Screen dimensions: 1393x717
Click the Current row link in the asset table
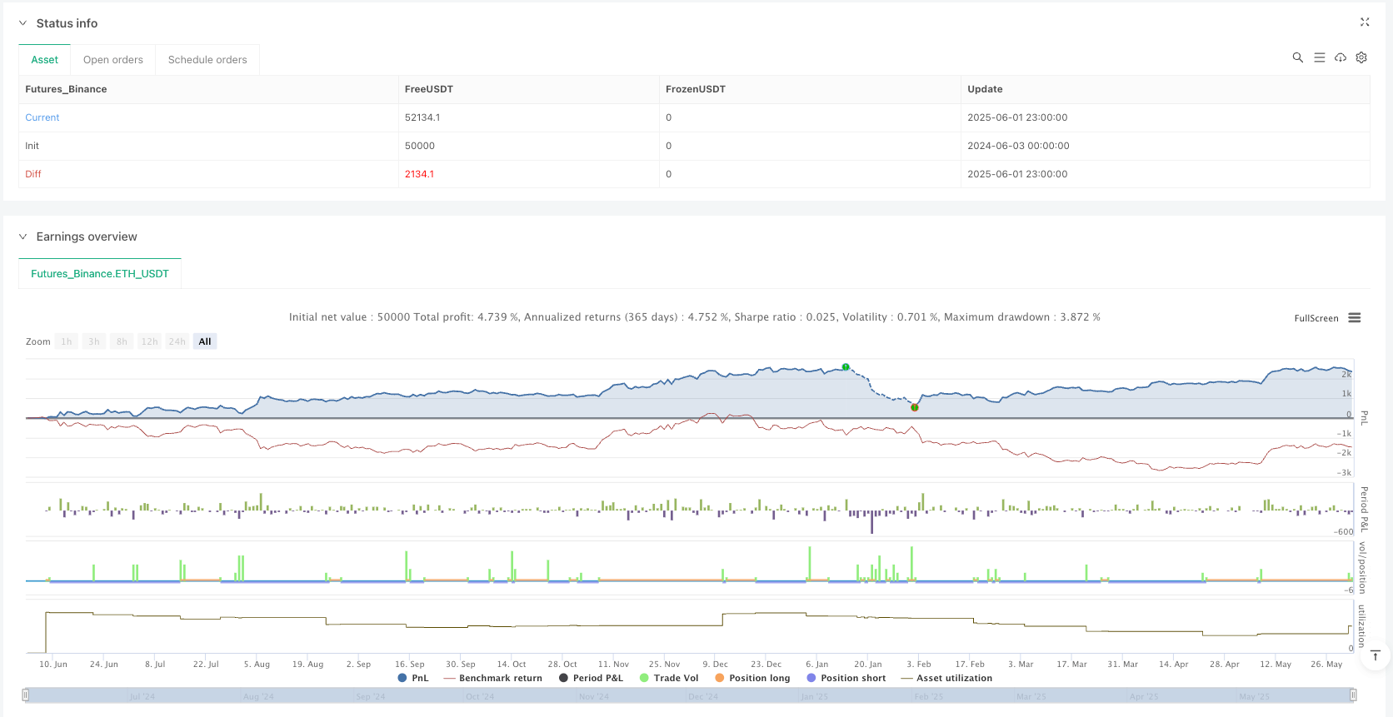click(42, 117)
